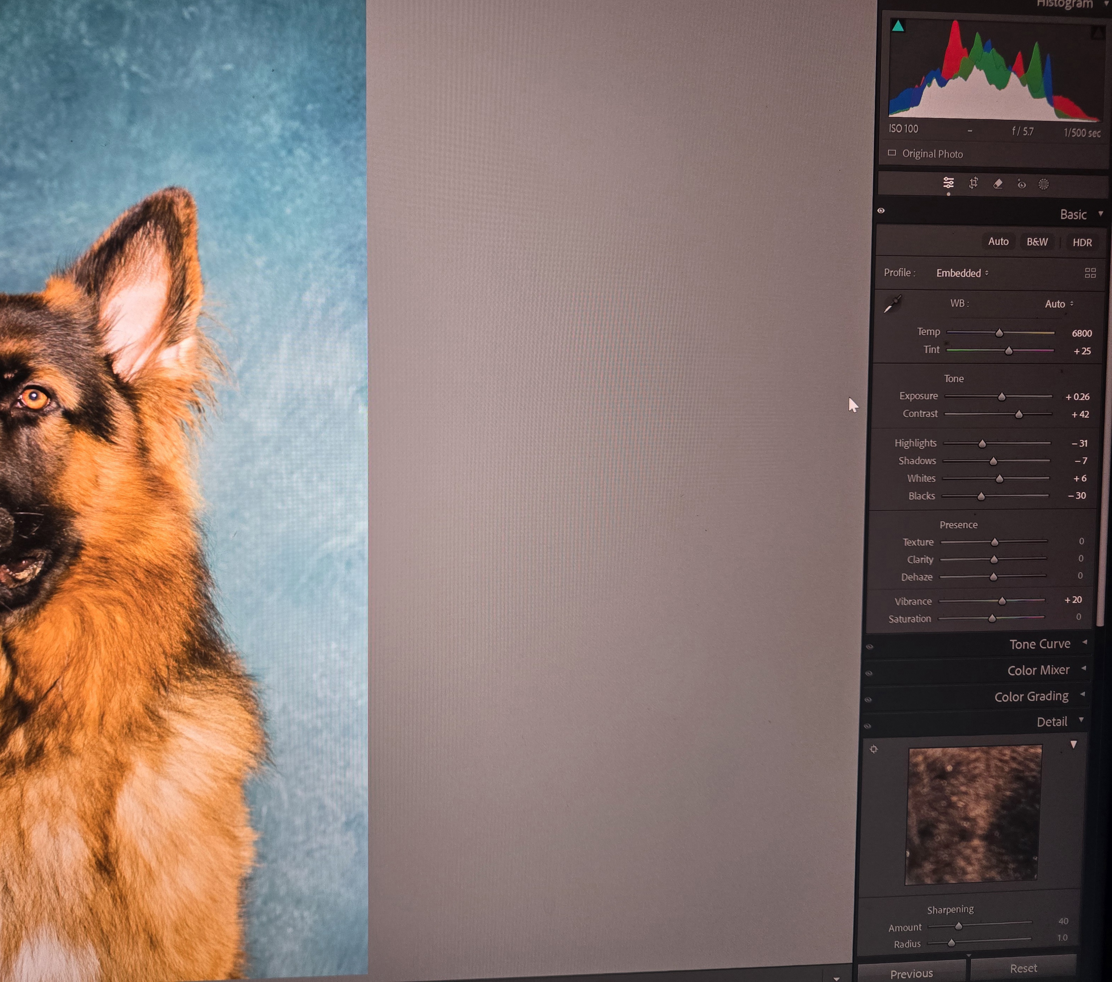Click the Detail preview target picker icon
The height and width of the screenshot is (982, 1112).
(x=874, y=749)
